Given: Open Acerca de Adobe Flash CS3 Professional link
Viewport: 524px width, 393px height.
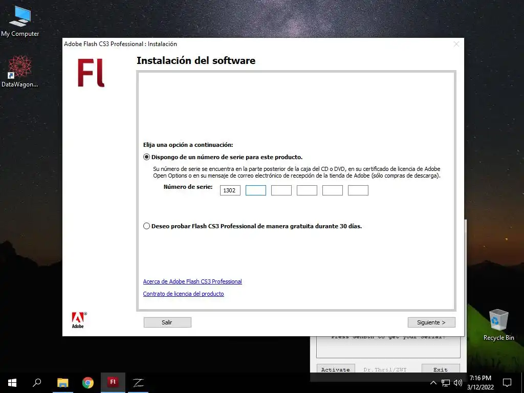Looking at the screenshot, I should coord(192,281).
